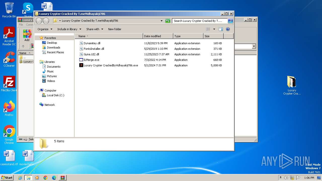Screen dimensions: 322x181
Task: Toggle the preview pane icon
Action: pyautogui.click(x=221, y=29)
